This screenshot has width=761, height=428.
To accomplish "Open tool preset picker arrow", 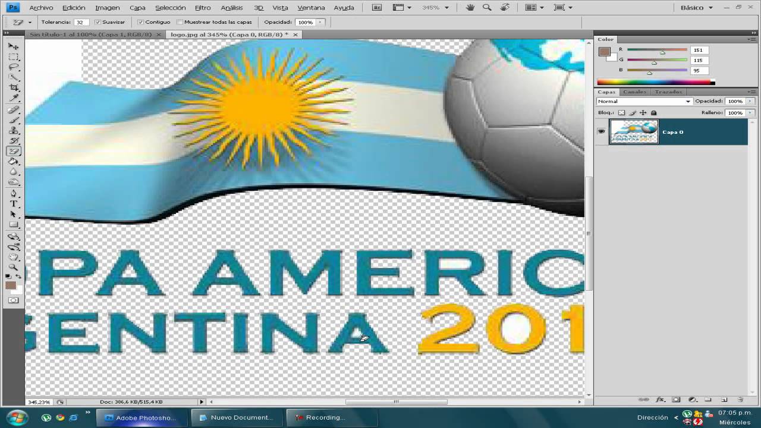I will pos(30,22).
